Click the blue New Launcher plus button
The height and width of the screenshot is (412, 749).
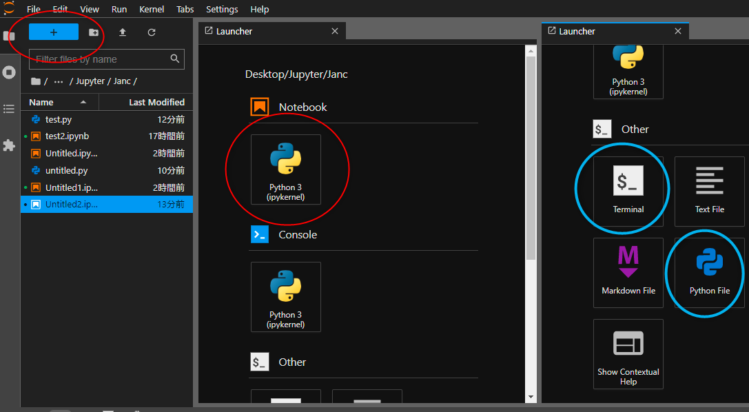pos(54,32)
